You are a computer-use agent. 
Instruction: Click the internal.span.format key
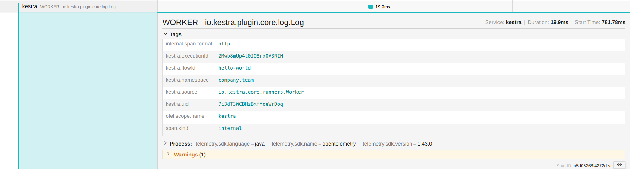click(189, 44)
